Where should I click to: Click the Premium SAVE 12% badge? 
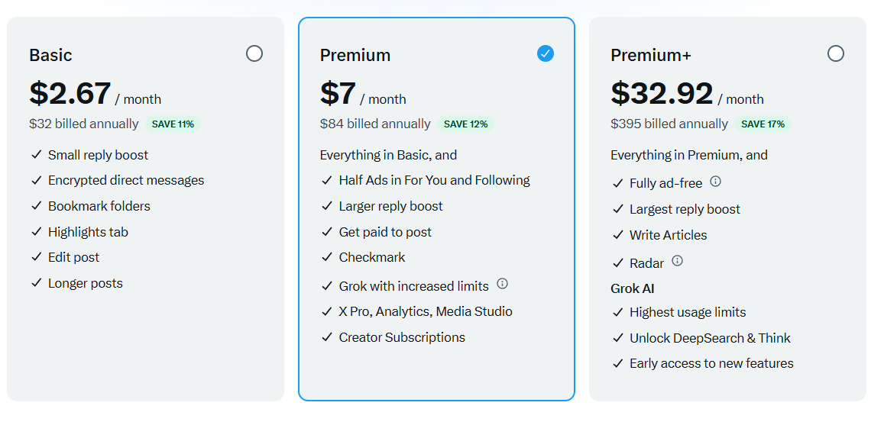click(x=465, y=124)
